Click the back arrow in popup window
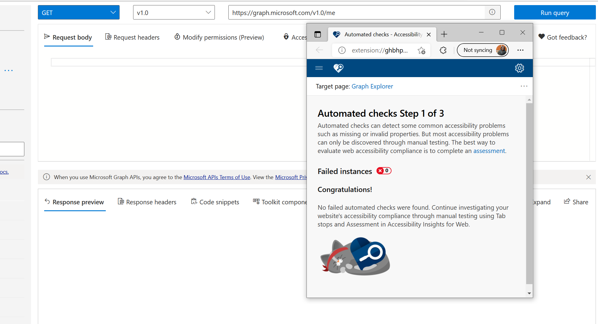 319,50
